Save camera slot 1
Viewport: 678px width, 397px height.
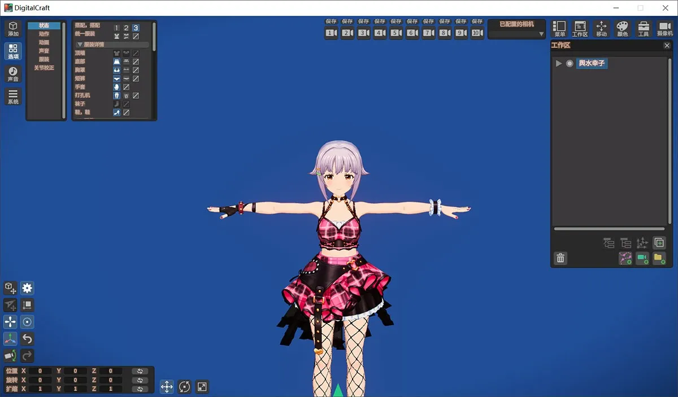(331, 21)
